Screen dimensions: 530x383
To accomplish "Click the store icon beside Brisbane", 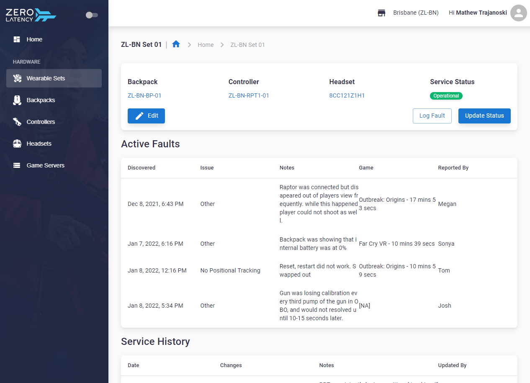I will (381, 13).
